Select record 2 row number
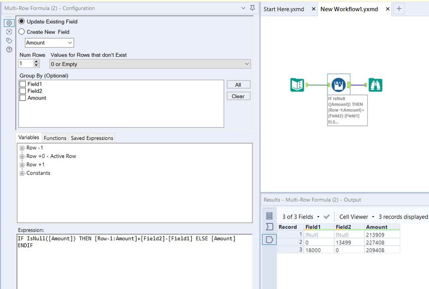 (x=290, y=242)
